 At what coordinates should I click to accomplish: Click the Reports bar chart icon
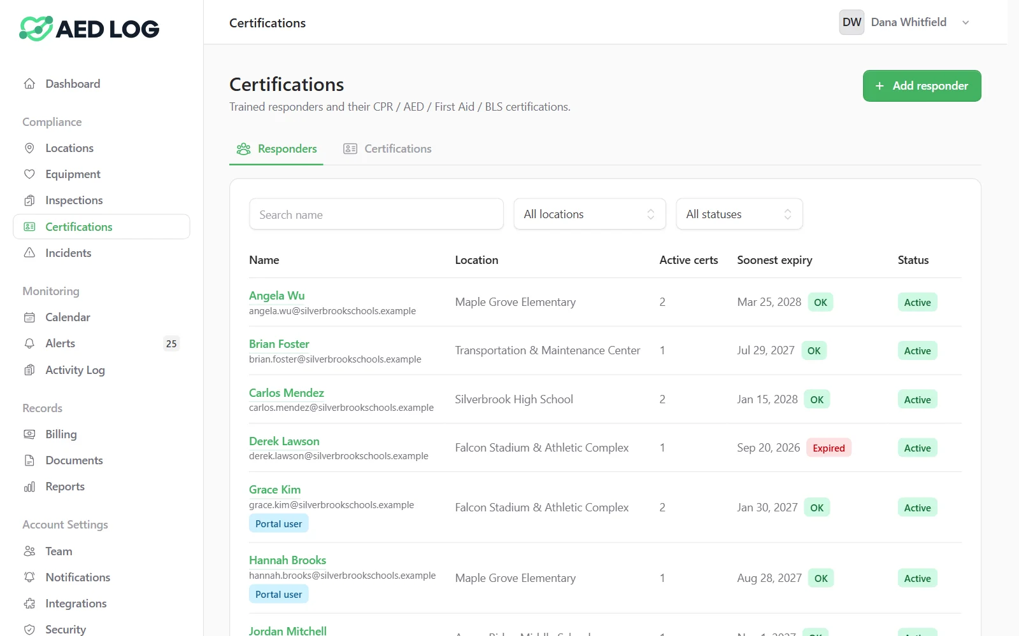tap(29, 487)
